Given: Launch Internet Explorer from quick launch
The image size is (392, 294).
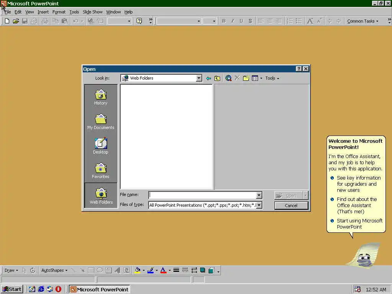Looking at the screenshot, I should point(41,289).
